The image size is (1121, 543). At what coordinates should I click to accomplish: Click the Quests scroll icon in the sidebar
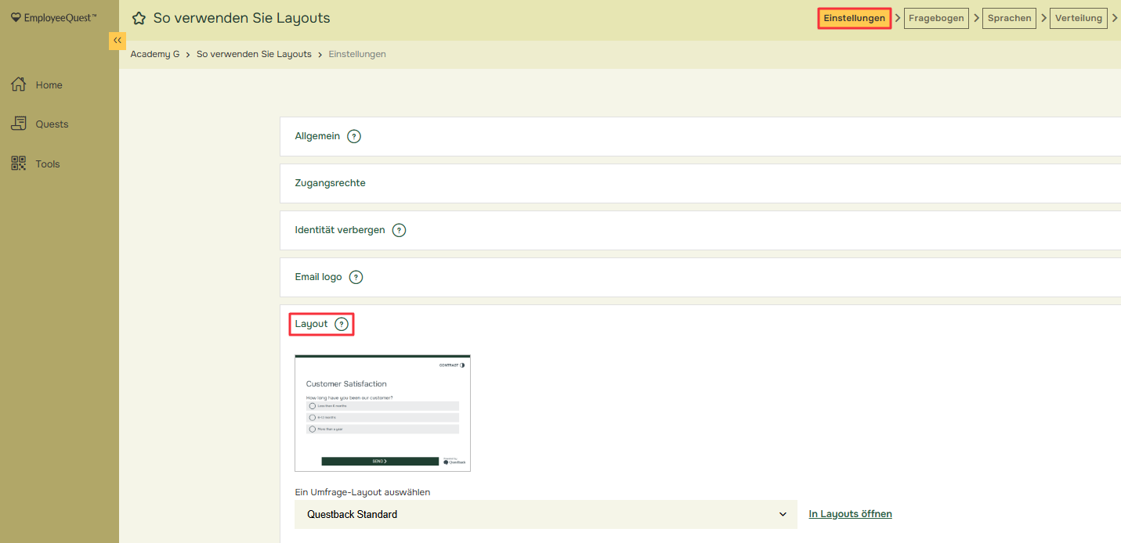coord(19,124)
